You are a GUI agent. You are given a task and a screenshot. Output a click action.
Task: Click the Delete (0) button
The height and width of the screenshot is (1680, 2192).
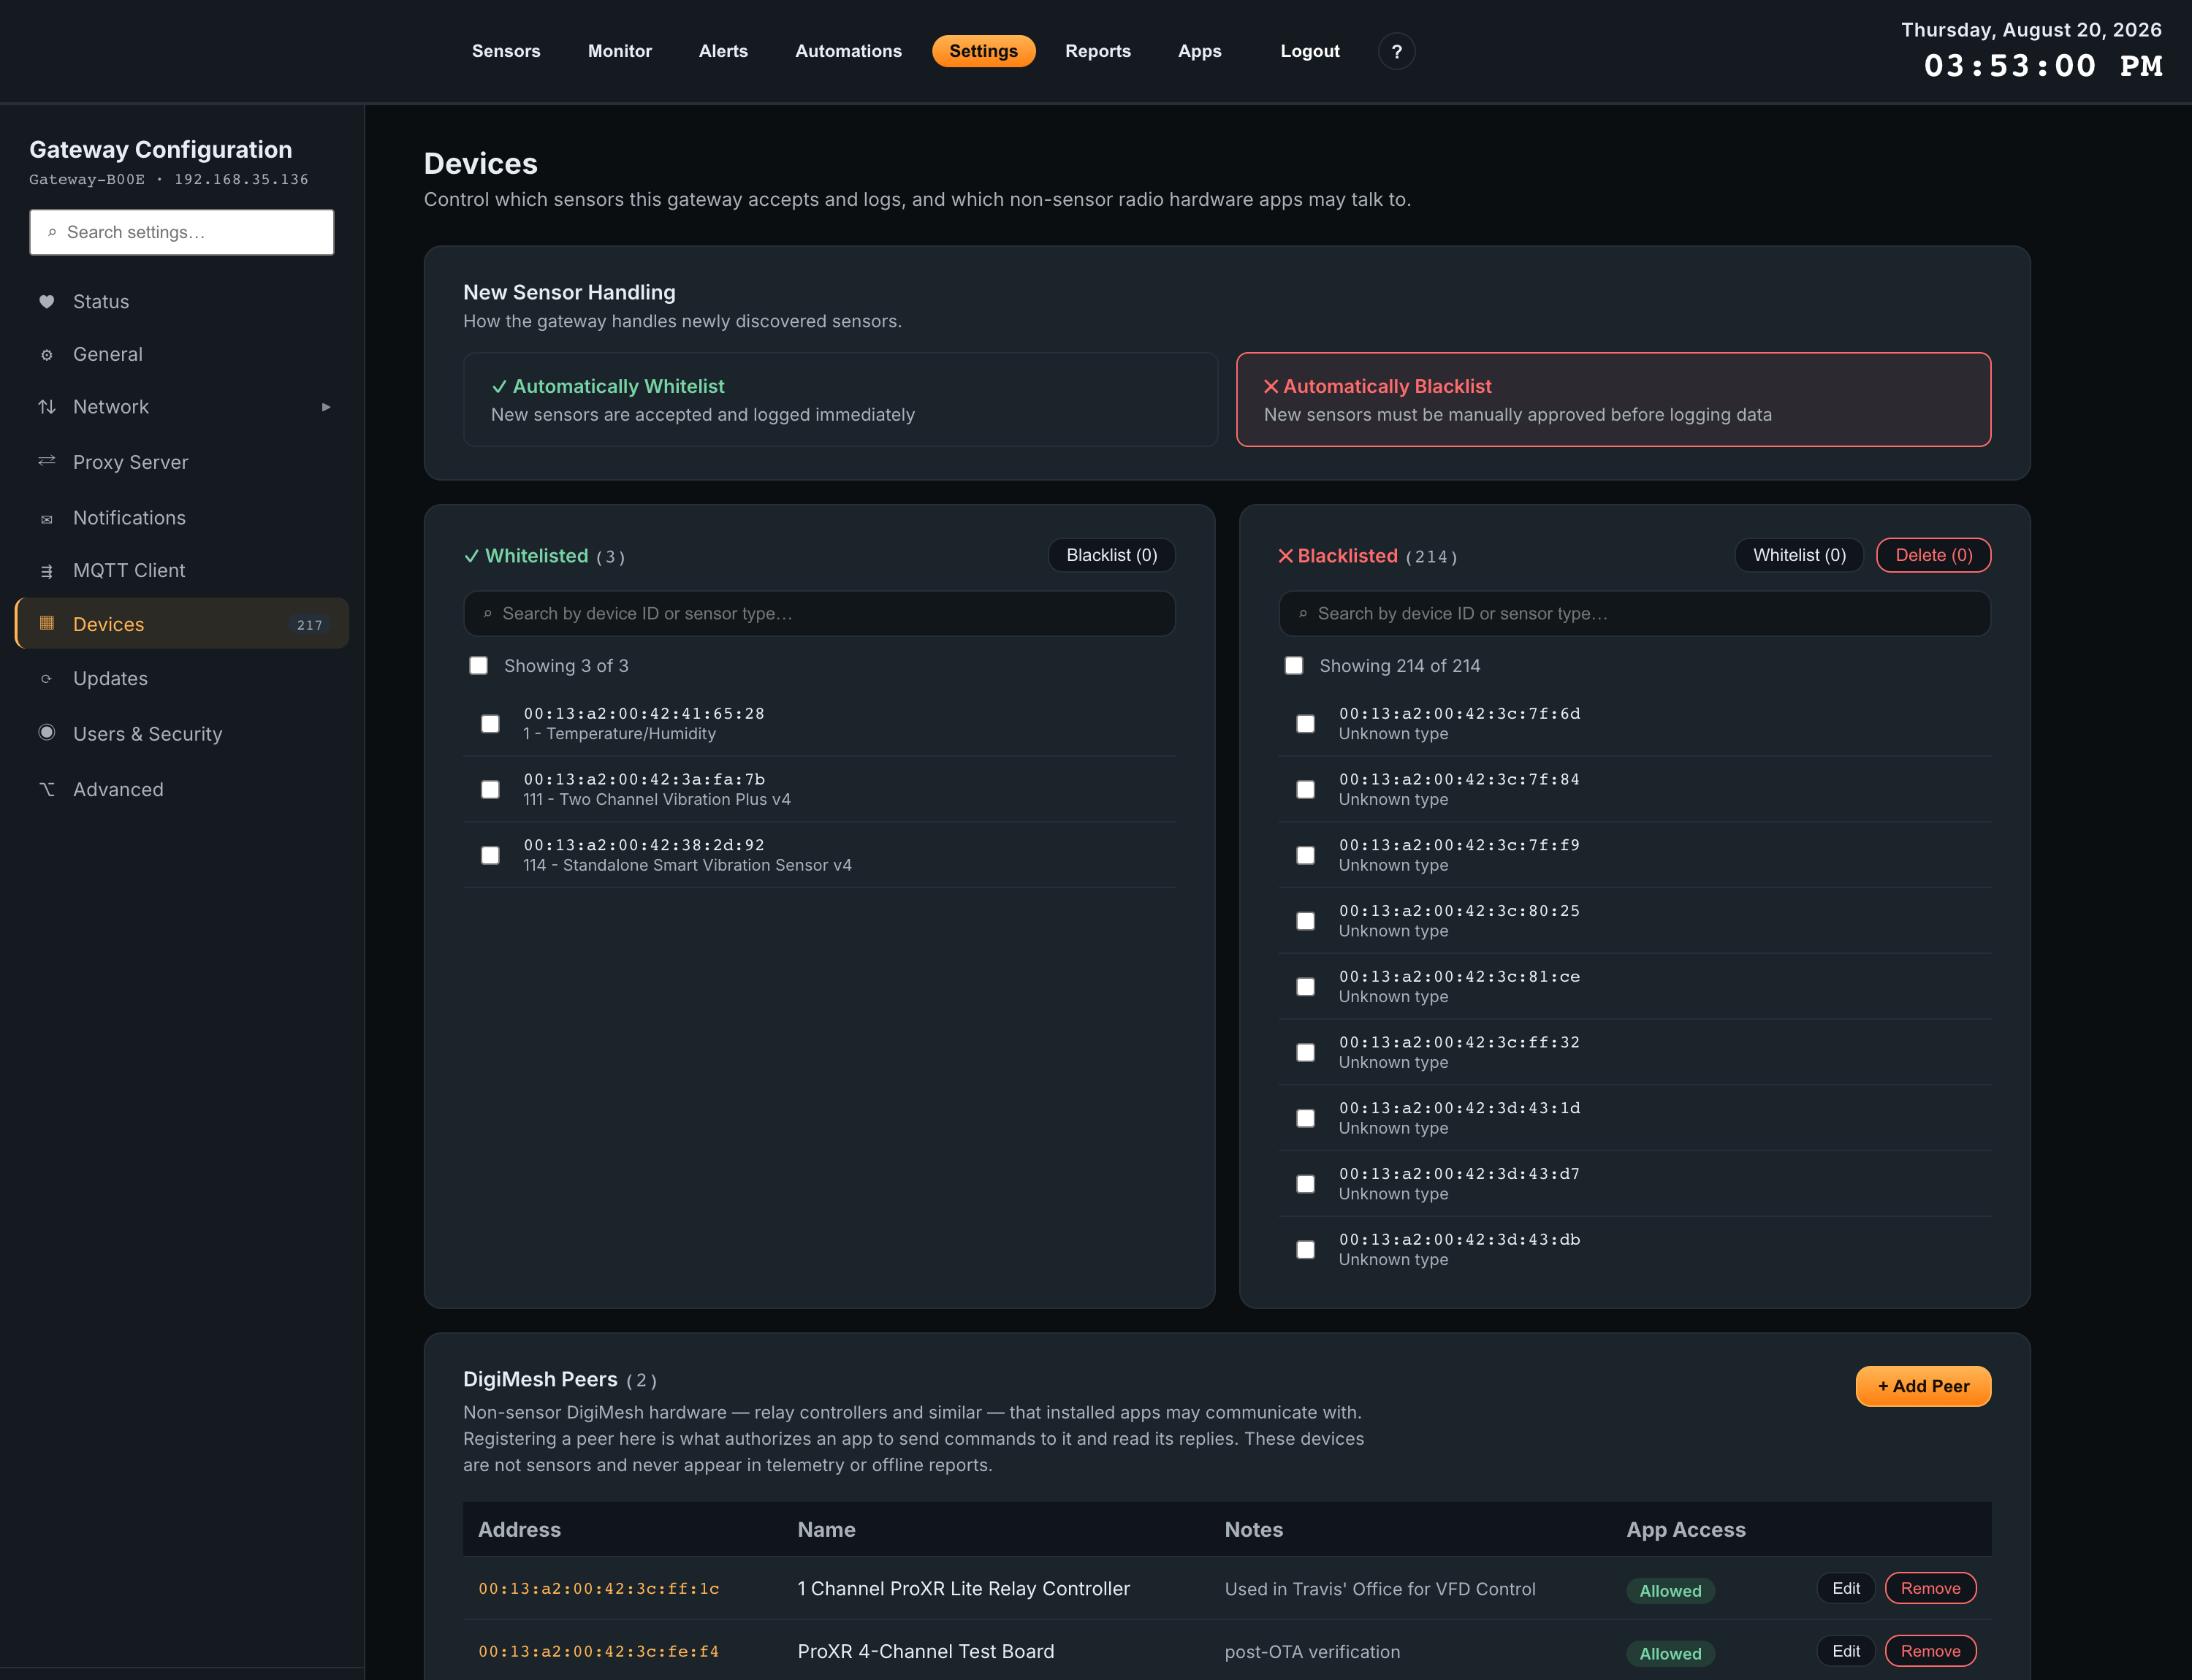click(x=1934, y=555)
